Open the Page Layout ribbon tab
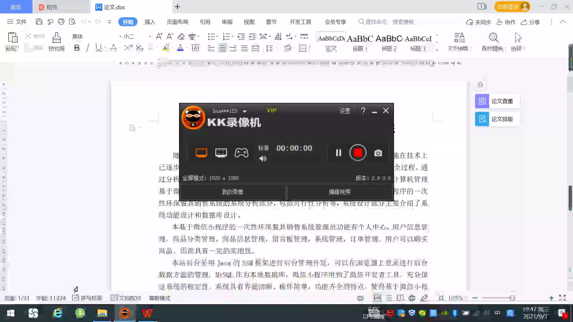This screenshot has height=322, width=573. tap(178, 22)
